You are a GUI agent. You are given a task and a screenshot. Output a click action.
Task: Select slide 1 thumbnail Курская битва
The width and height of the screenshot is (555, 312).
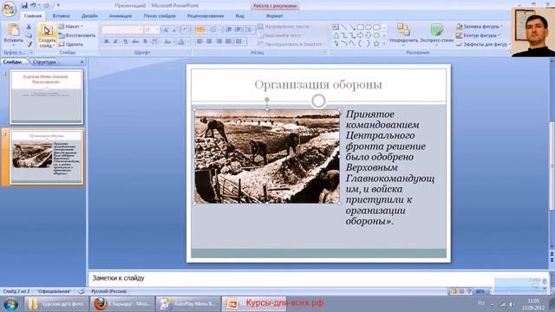click(47, 96)
